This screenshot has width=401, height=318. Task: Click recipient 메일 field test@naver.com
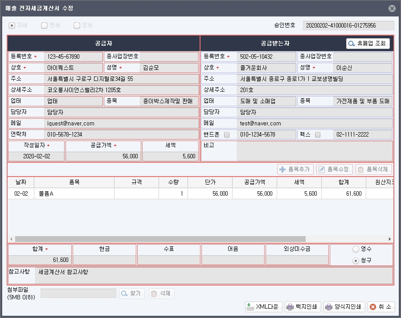coord(315,124)
